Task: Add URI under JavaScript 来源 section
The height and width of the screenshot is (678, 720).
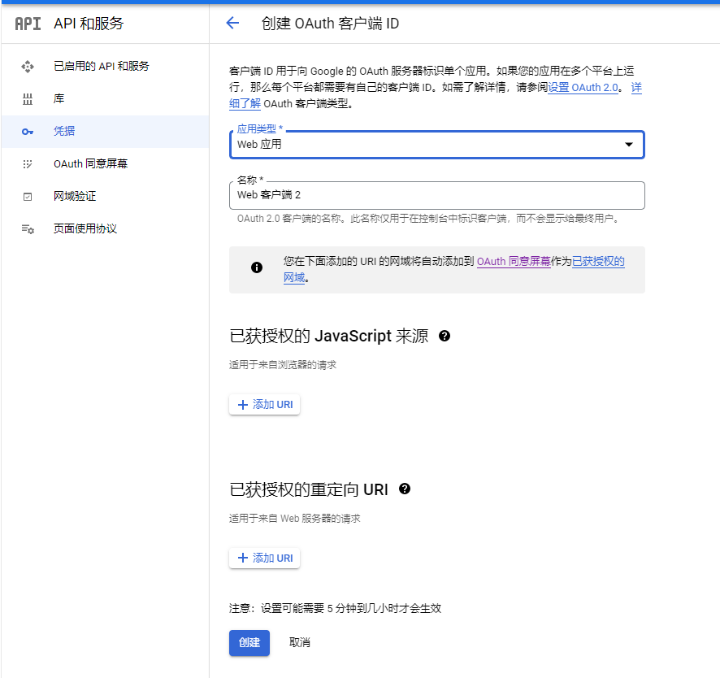Action: click(264, 405)
